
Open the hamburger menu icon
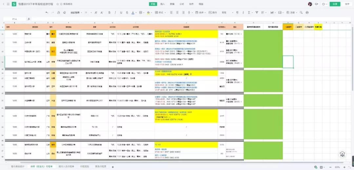pyautogui.click(x=8, y=4)
